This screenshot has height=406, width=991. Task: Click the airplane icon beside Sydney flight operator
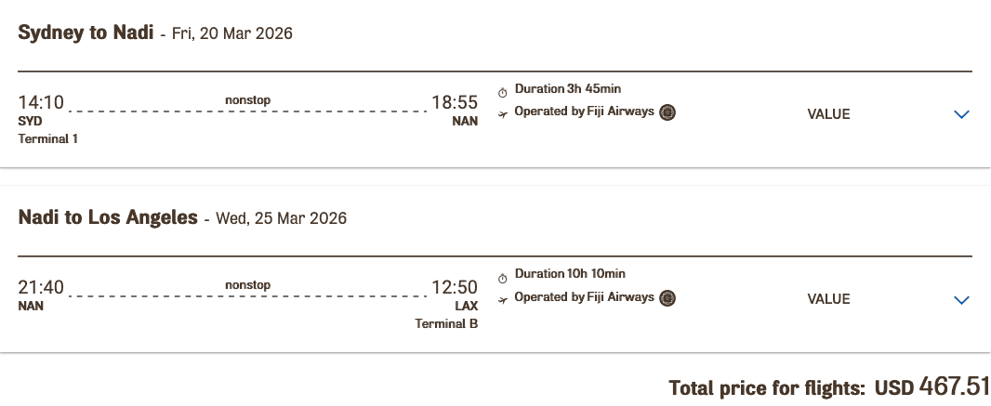[503, 114]
